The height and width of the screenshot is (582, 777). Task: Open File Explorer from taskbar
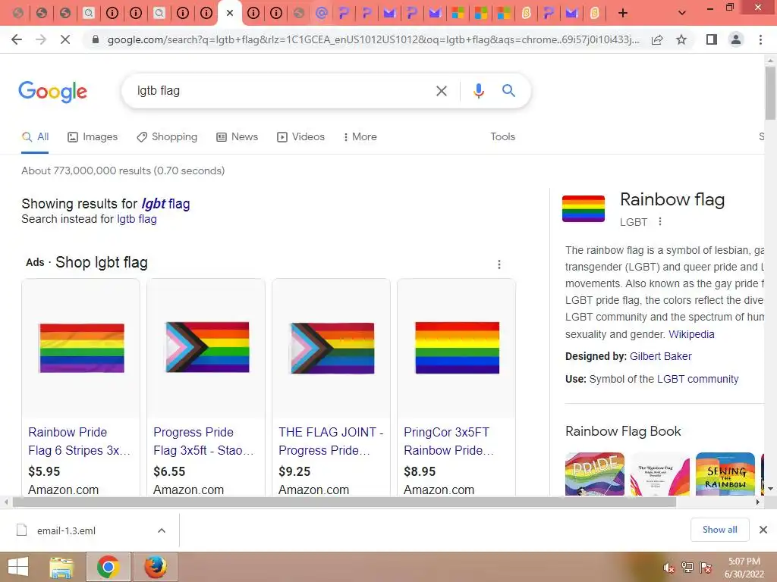click(x=61, y=568)
